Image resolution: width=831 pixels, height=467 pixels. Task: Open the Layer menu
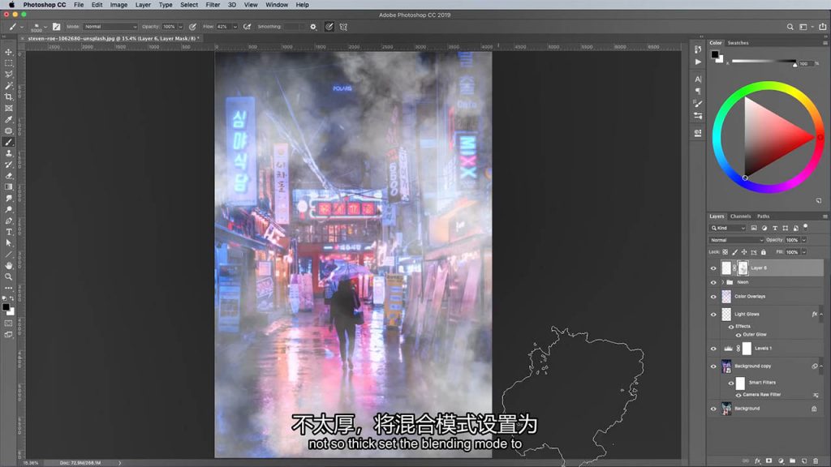[143, 5]
